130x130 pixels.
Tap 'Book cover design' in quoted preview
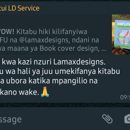point(69,48)
